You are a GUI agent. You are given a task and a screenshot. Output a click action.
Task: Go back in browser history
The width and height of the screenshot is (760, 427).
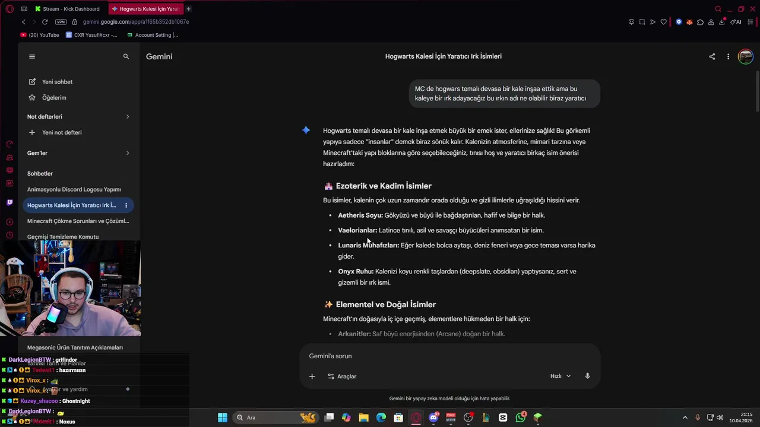[x=24, y=22]
